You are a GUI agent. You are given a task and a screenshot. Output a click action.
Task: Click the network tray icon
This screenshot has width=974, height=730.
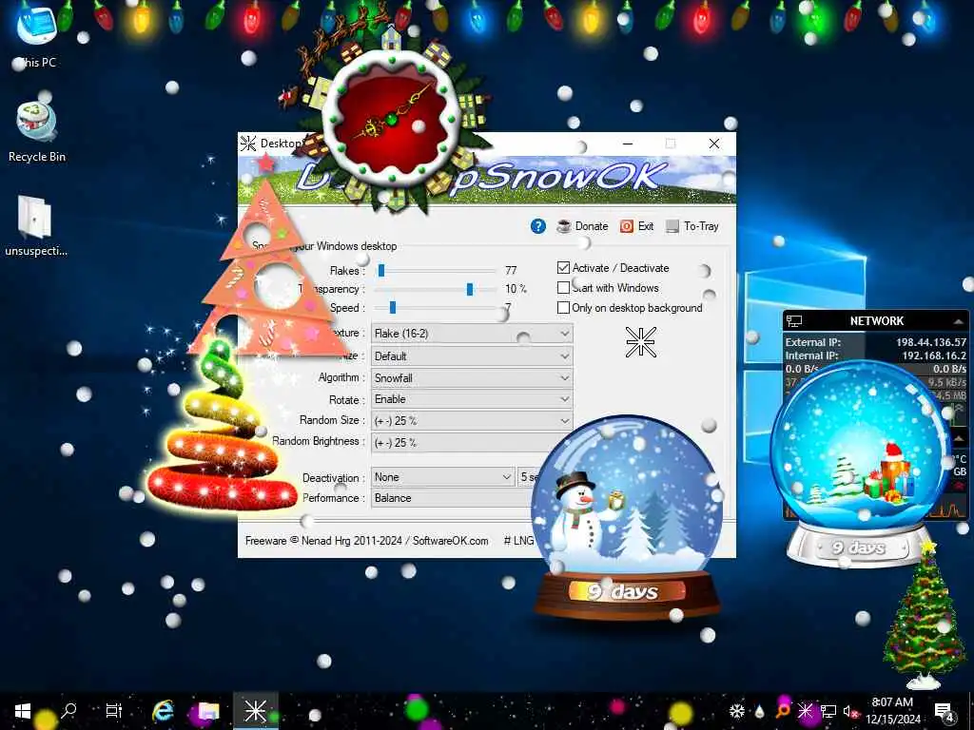(x=828, y=711)
